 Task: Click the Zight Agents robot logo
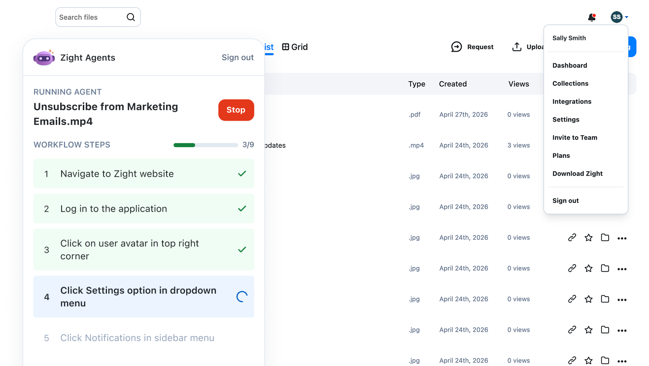click(44, 58)
